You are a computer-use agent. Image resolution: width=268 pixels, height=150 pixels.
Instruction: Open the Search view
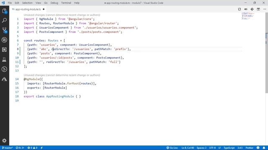[4, 20]
